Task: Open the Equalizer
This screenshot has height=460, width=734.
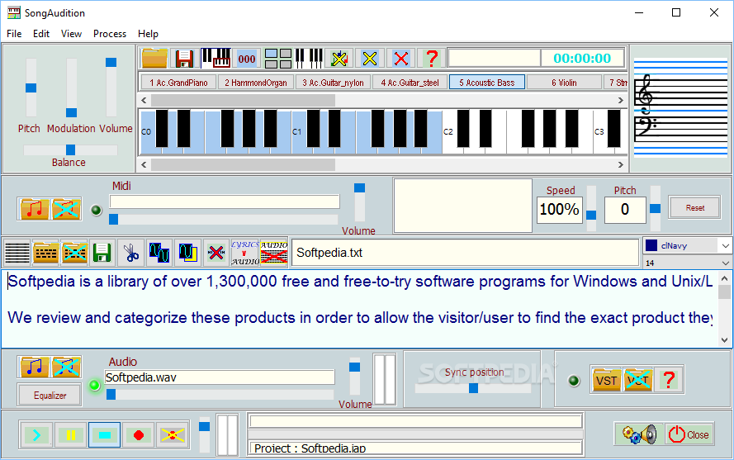Action: (50, 396)
